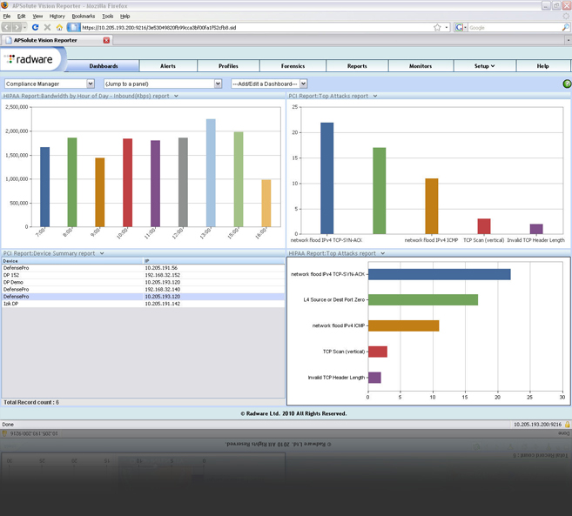
Task: Select the DP Demo device row
Action: (143, 282)
